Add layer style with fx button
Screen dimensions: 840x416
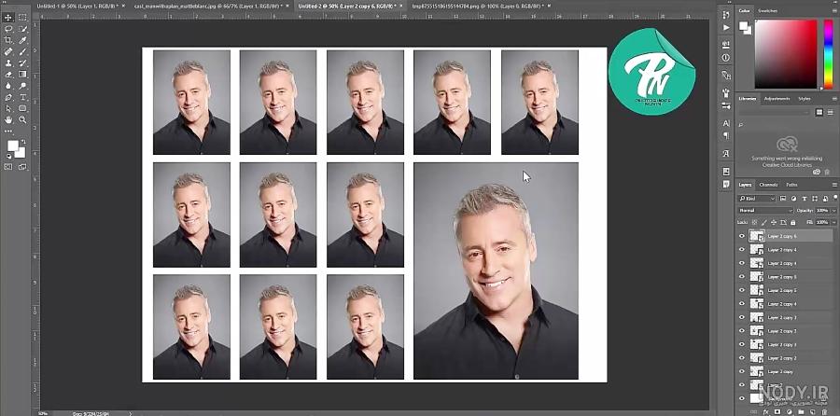(x=766, y=411)
